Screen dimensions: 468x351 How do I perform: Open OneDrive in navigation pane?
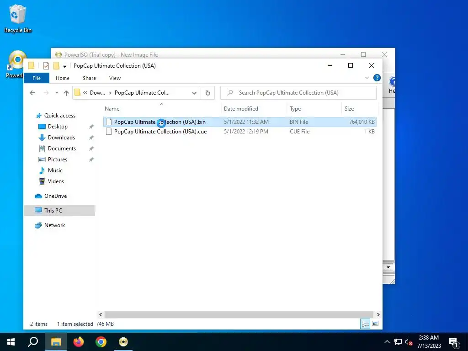55,196
